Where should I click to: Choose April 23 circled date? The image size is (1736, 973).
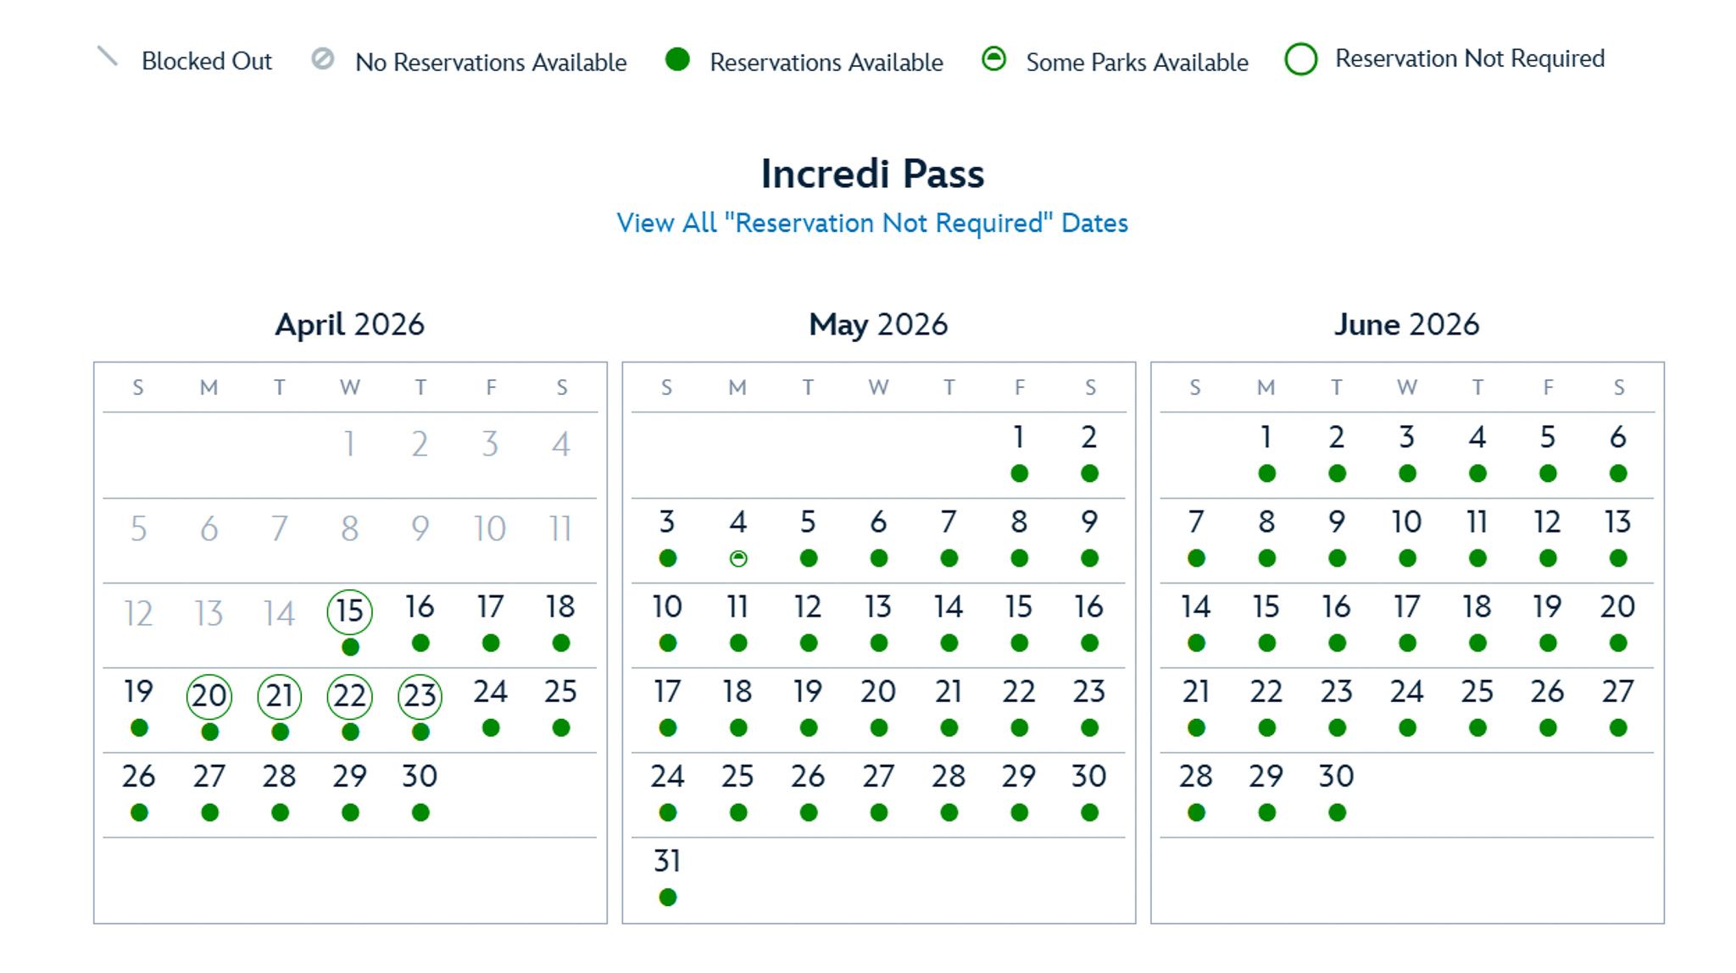(420, 696)
